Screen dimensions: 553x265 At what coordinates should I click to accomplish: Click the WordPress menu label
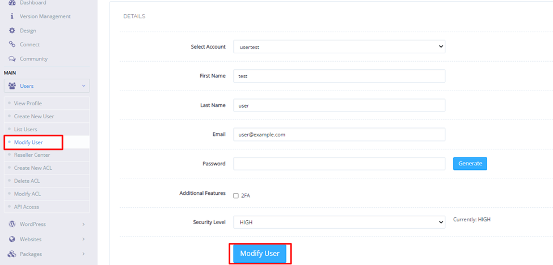[x=33, y=224]
